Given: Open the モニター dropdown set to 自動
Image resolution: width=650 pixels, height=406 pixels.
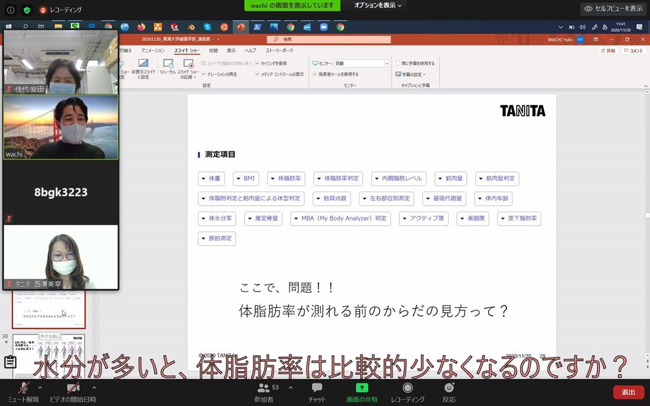Looking at the screenshot, I should coord(362,63).
